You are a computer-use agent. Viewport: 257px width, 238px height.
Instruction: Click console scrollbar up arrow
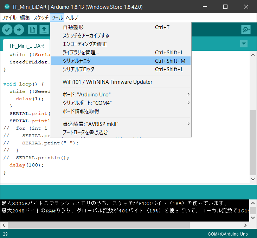[253, 203]
